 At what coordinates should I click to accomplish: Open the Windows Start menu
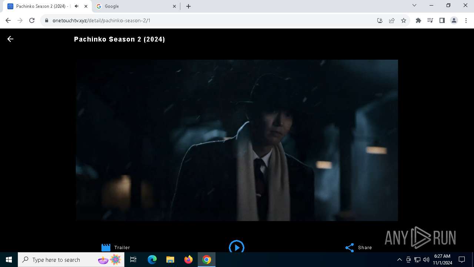[x=9, y=260]
